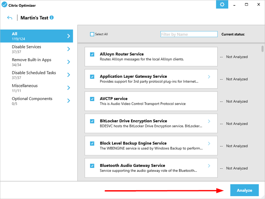The height and width of the screenshot is (199, 265).
Task: Expand BitLocker Drive Encryption Service details
Action: (209, 121)
